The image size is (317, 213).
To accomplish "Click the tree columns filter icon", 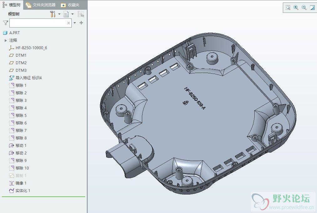I will click(81, 14).
